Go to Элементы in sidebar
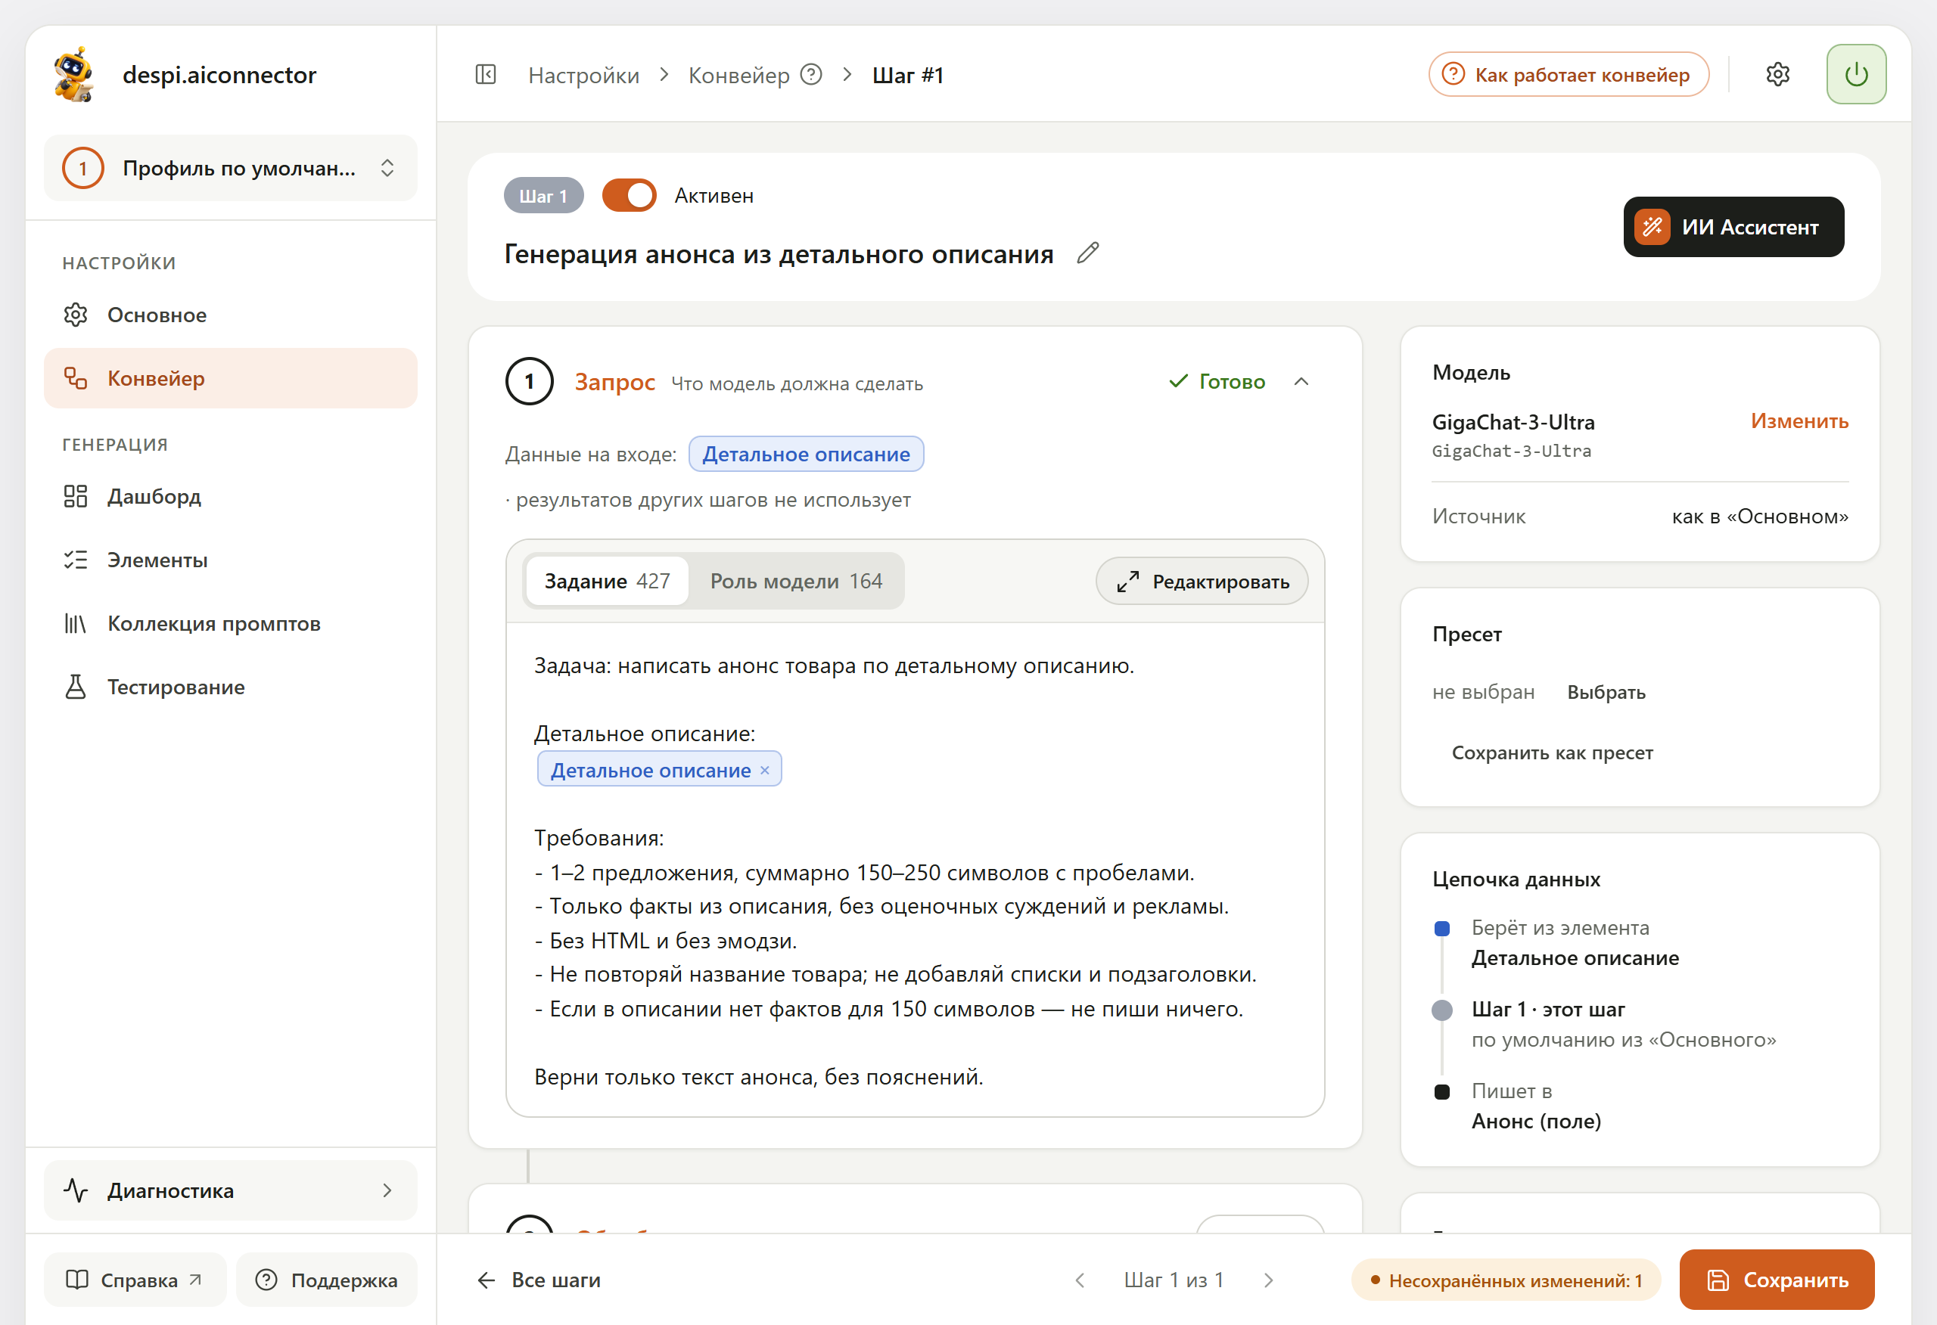Screen dimensions: 1937x1325 [231, 560]
